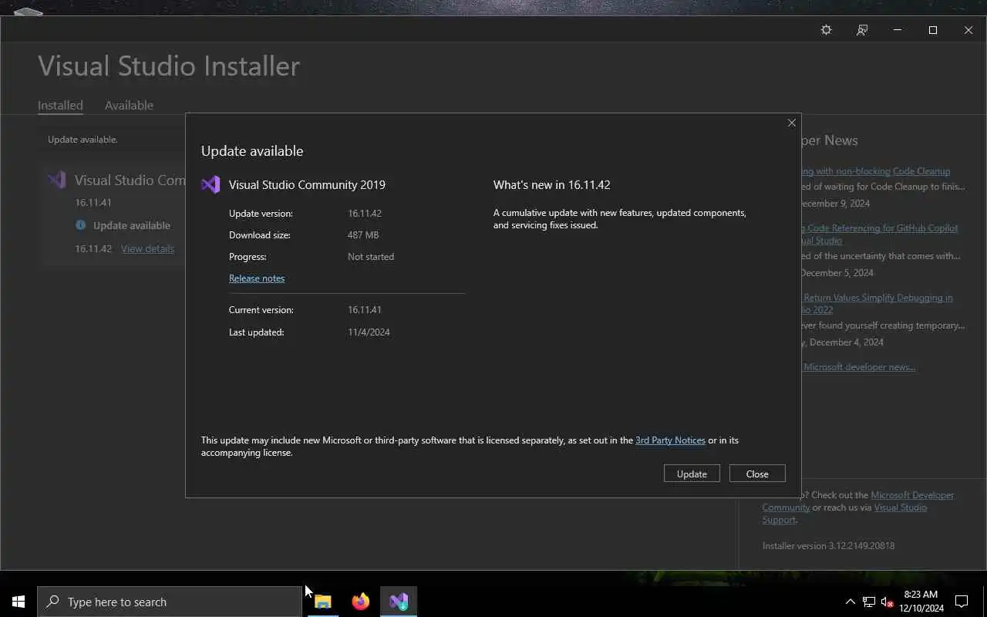Viewport: 987px width, 617px height.
Task: Click Visual Studio Installer taskbar icon
Action: pyautogui.click(x=399, y=602)
